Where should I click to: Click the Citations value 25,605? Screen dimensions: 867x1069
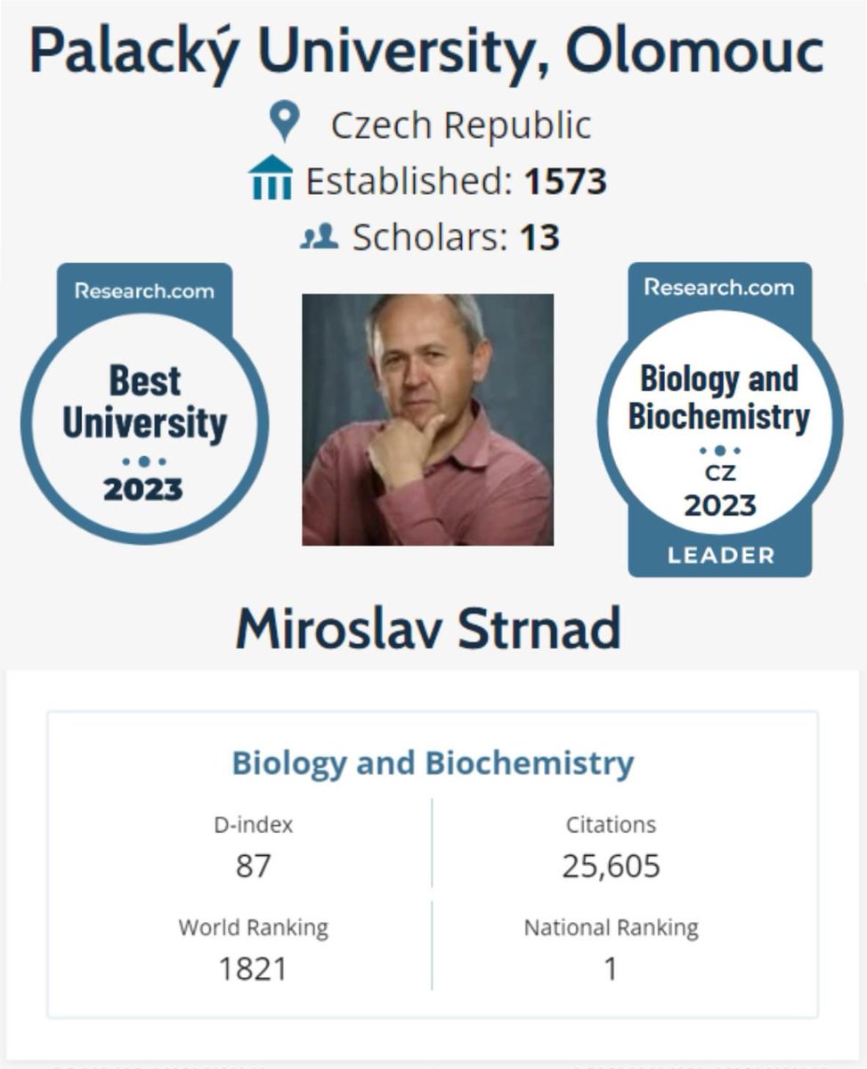click(x=611, y=866)
